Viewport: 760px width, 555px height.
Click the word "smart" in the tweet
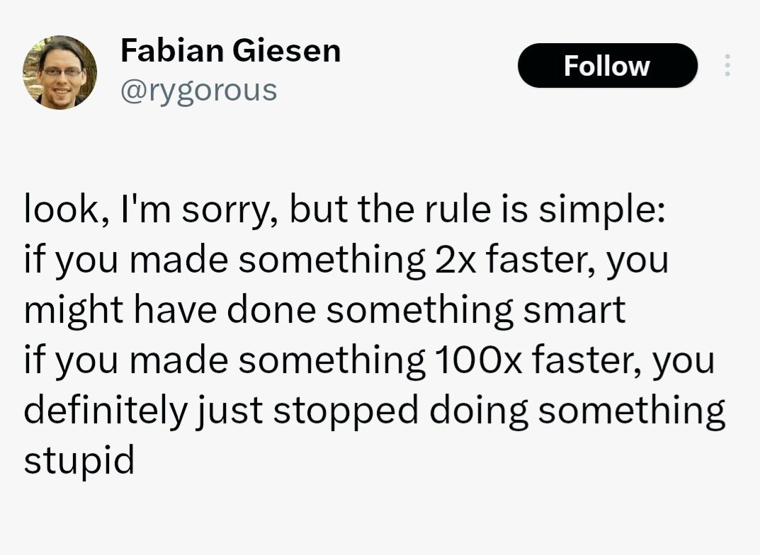574,310
